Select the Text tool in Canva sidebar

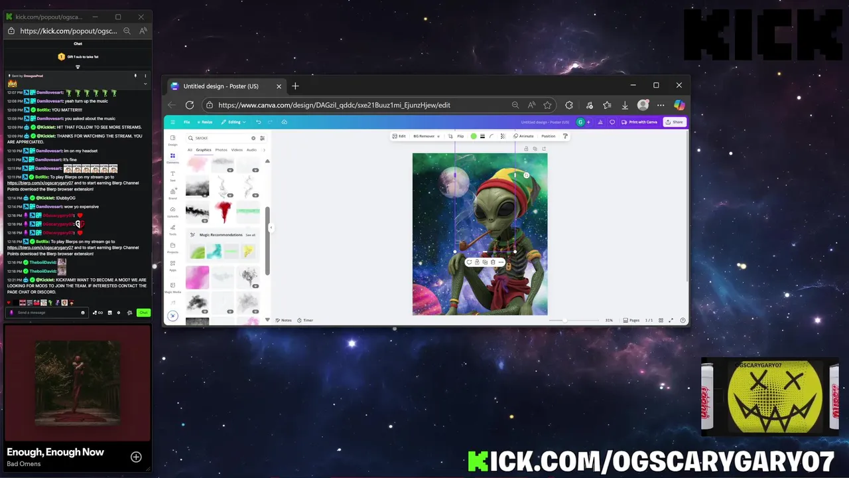click(172, 176)
